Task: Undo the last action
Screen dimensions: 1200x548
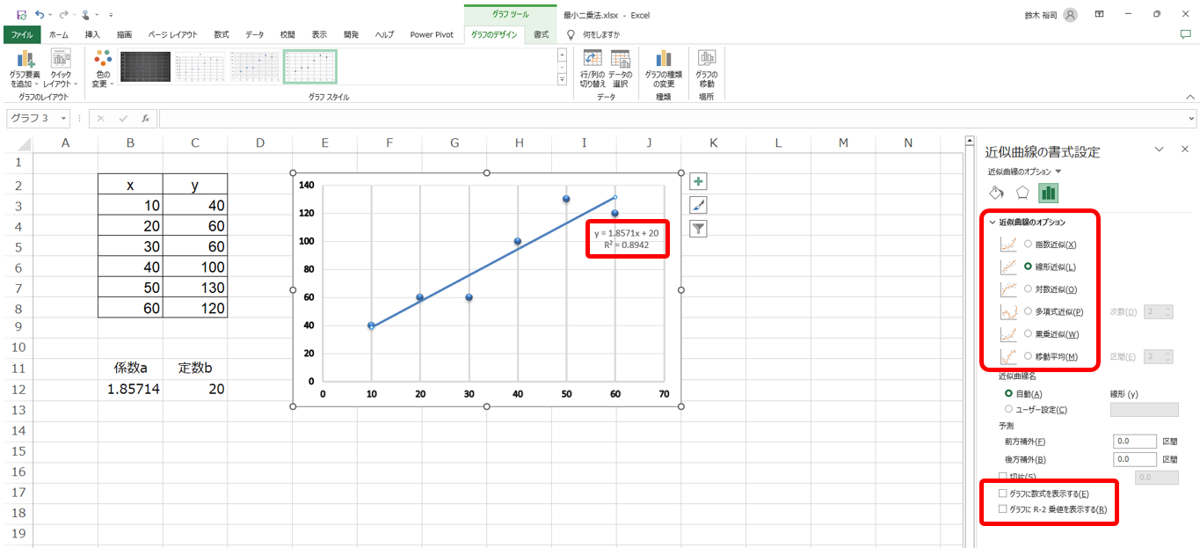Action: tap(40, 15)
